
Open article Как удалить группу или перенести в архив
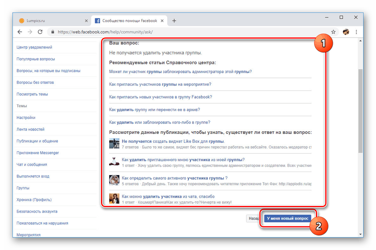[154, 110]
